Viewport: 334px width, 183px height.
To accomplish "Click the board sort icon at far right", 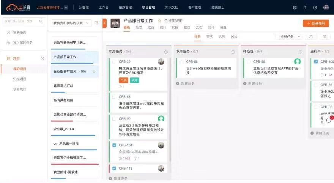I will 325,37.
